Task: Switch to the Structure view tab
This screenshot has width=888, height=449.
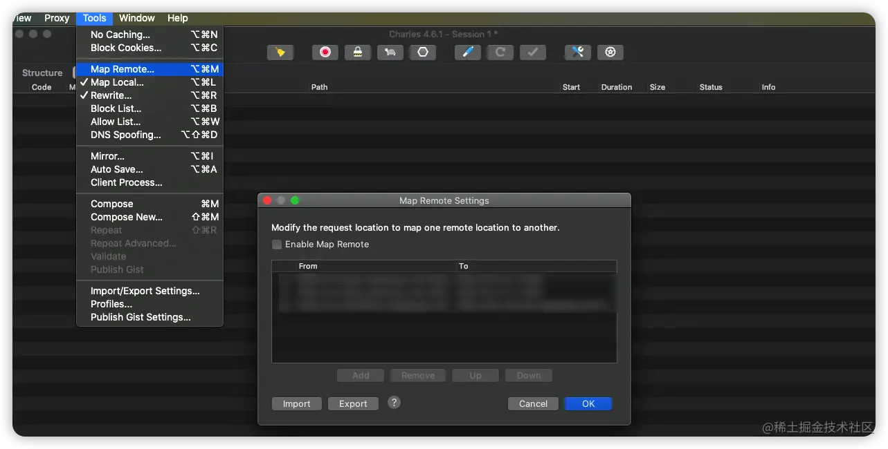Action: click(x=42, y=73)
